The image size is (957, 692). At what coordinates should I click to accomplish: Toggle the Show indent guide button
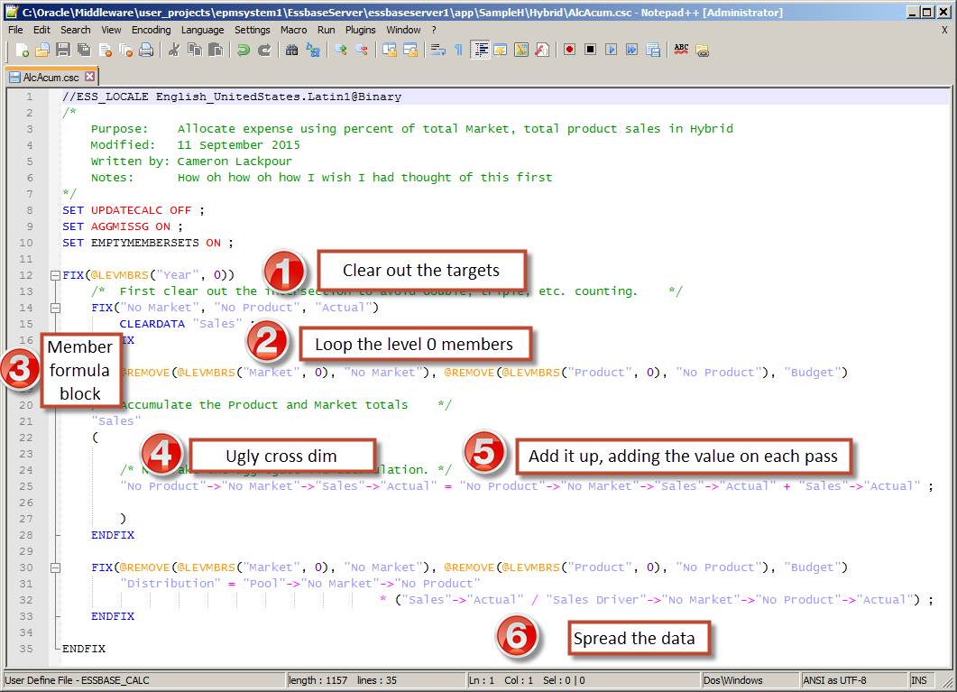(480, 50)
